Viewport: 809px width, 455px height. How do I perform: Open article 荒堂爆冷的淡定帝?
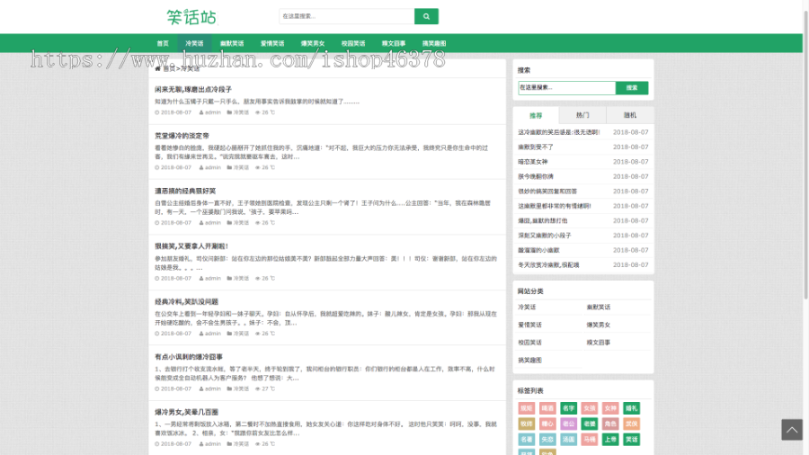(x=182, y=136)
